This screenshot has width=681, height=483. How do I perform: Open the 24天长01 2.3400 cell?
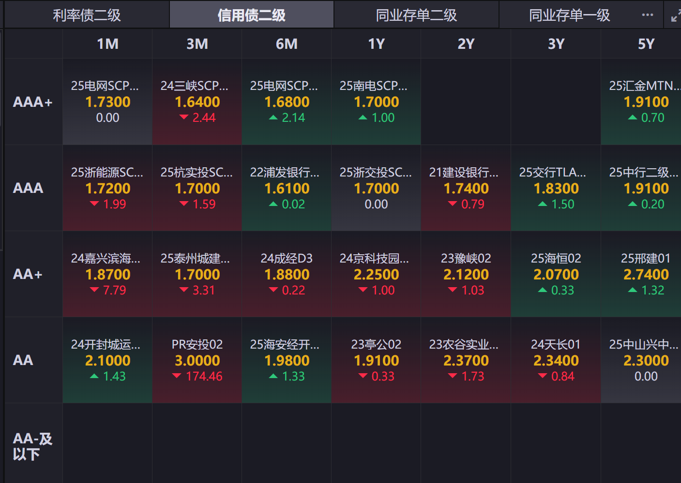(x=556, y=360)
